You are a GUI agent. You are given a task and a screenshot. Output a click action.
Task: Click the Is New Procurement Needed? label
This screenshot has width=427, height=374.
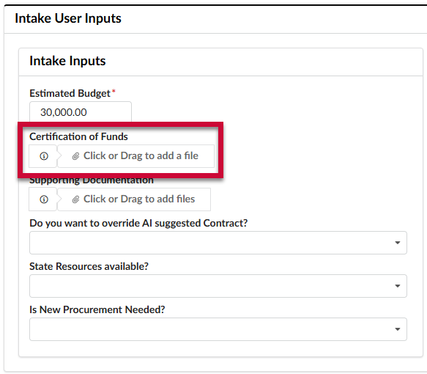(97, 309)
